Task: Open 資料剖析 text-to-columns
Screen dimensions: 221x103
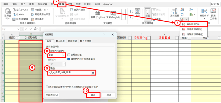Action: pos(175,13)
